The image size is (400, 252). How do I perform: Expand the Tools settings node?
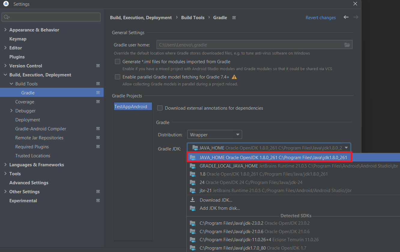[5, 173]
